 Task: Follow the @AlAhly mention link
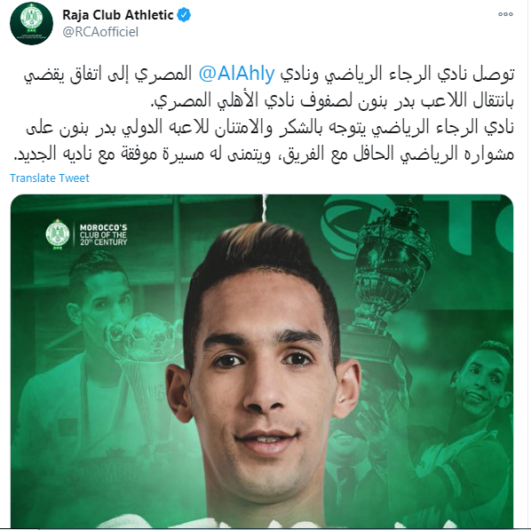tap(237, 74)
